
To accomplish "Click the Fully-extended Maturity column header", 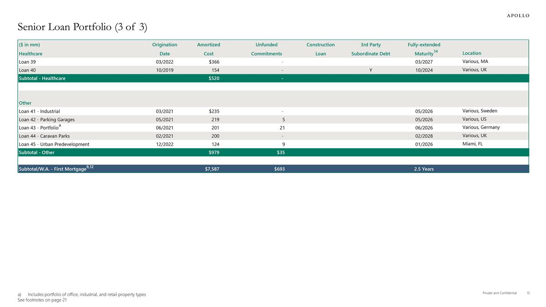I will pyautogui.click(x=424, y=49).
